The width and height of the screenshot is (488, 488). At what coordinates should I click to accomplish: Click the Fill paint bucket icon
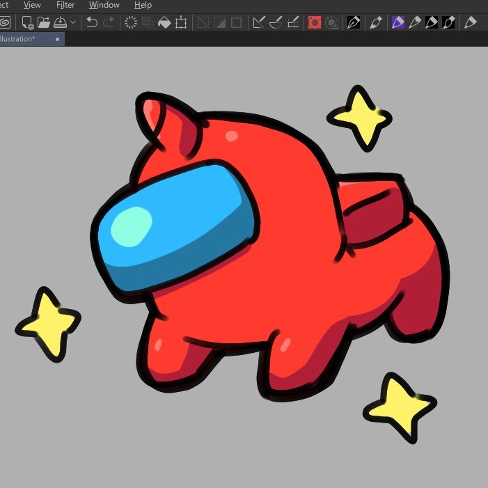pos(164,22)
